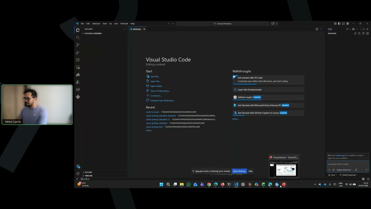The height and width of the screenshot is (209, 371).
Task: Start a new chat with plus icon
Action: (347, 29)
